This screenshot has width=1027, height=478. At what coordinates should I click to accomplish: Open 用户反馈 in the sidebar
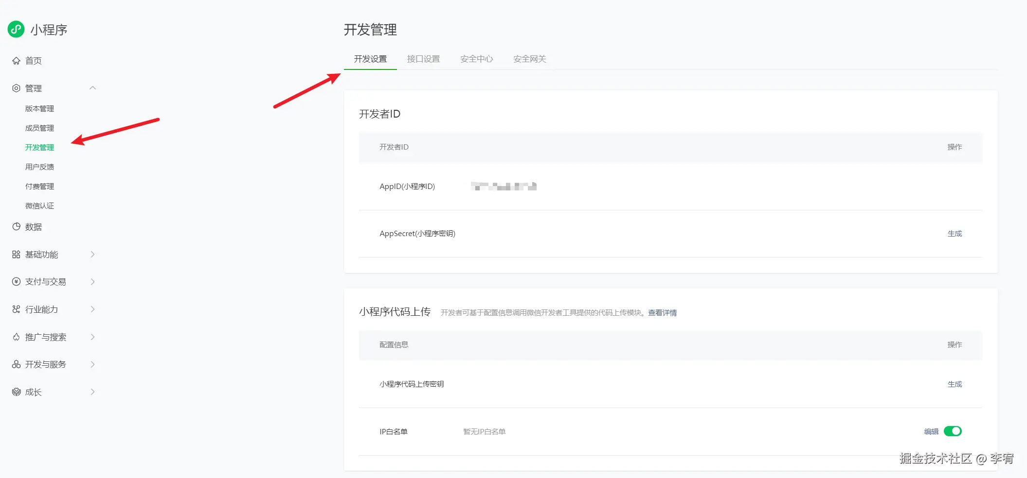click(x=39, y=167)
